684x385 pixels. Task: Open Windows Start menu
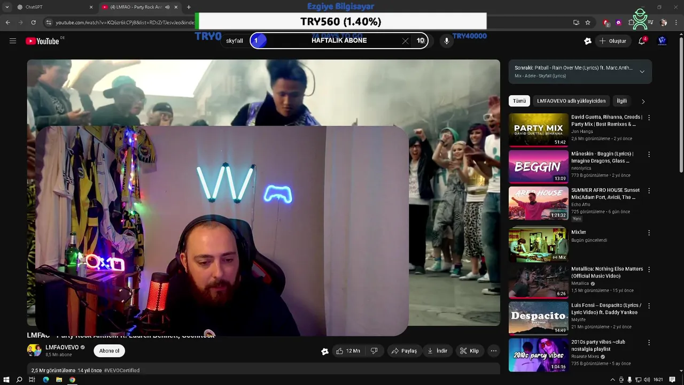point(6,380)
